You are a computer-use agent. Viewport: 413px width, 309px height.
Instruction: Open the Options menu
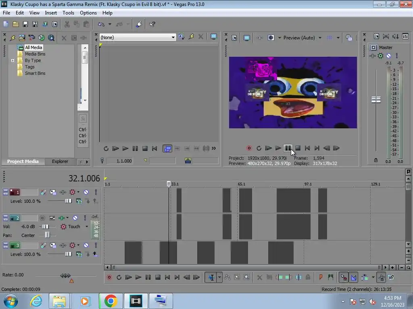click(88, 13)
